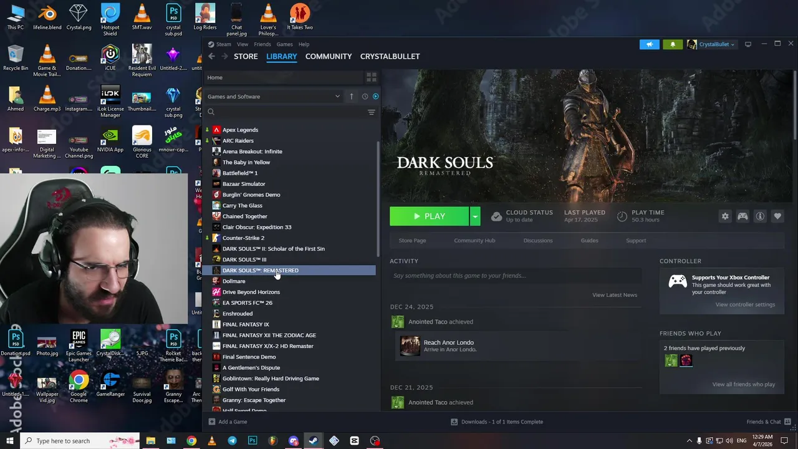Screen dimensions: 798x449
Task: Click the taskbar search box
Action: [x=80, y=441]
